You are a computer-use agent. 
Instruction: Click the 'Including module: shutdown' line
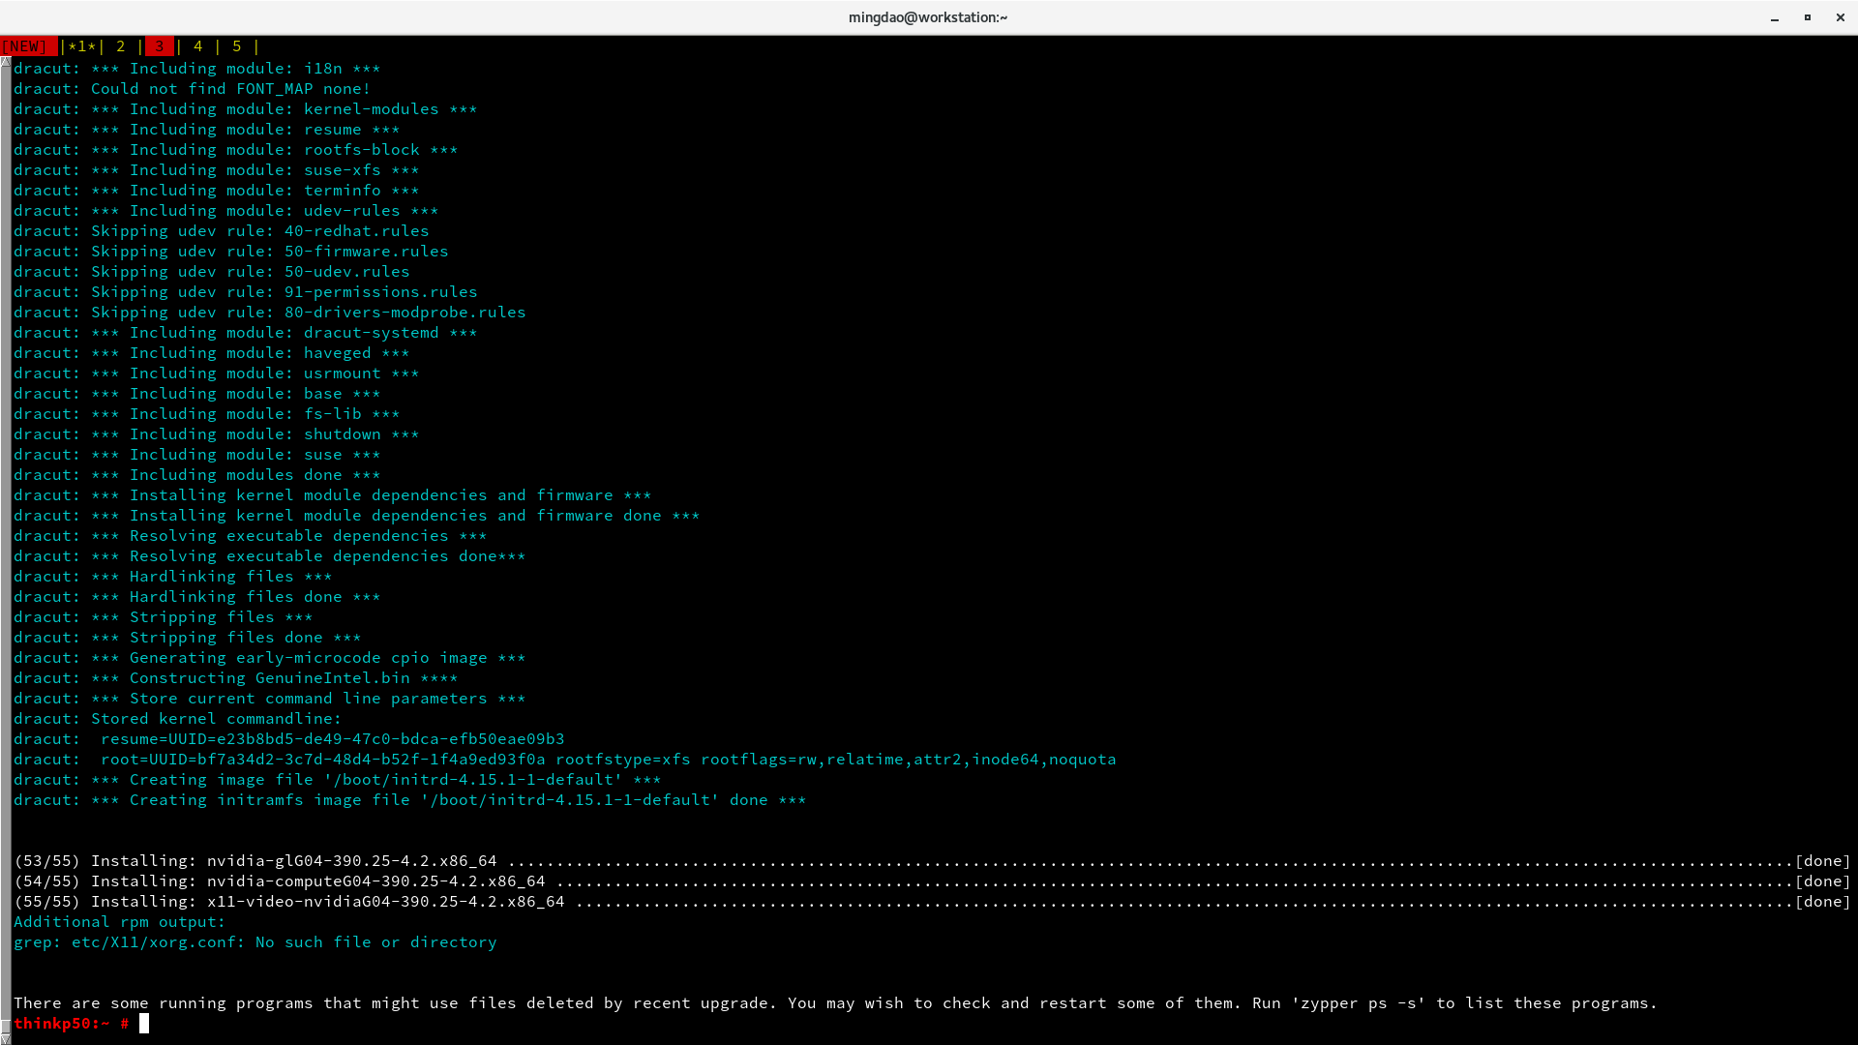click(217, 434)
